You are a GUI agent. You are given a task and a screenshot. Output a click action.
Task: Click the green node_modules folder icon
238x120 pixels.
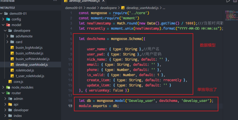tap(8, 87)
